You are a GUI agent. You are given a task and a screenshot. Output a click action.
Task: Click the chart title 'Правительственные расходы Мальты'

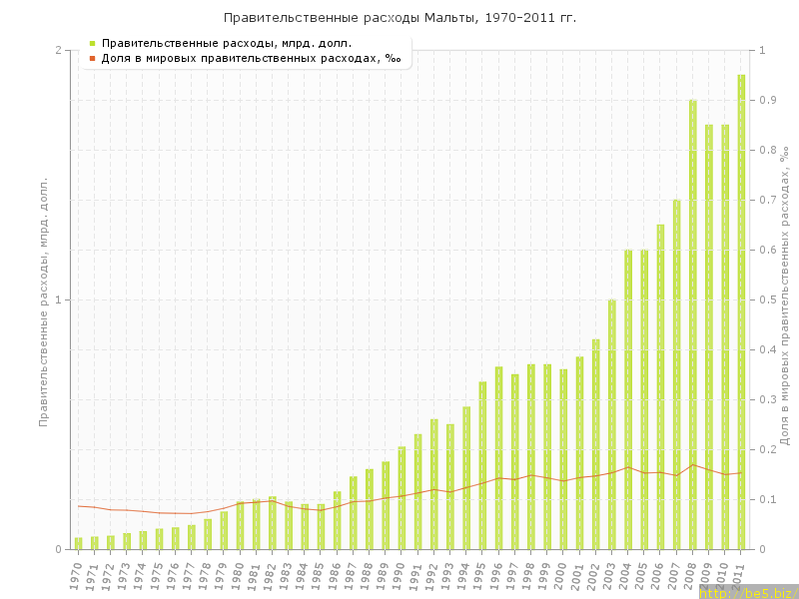pos(399,18)
